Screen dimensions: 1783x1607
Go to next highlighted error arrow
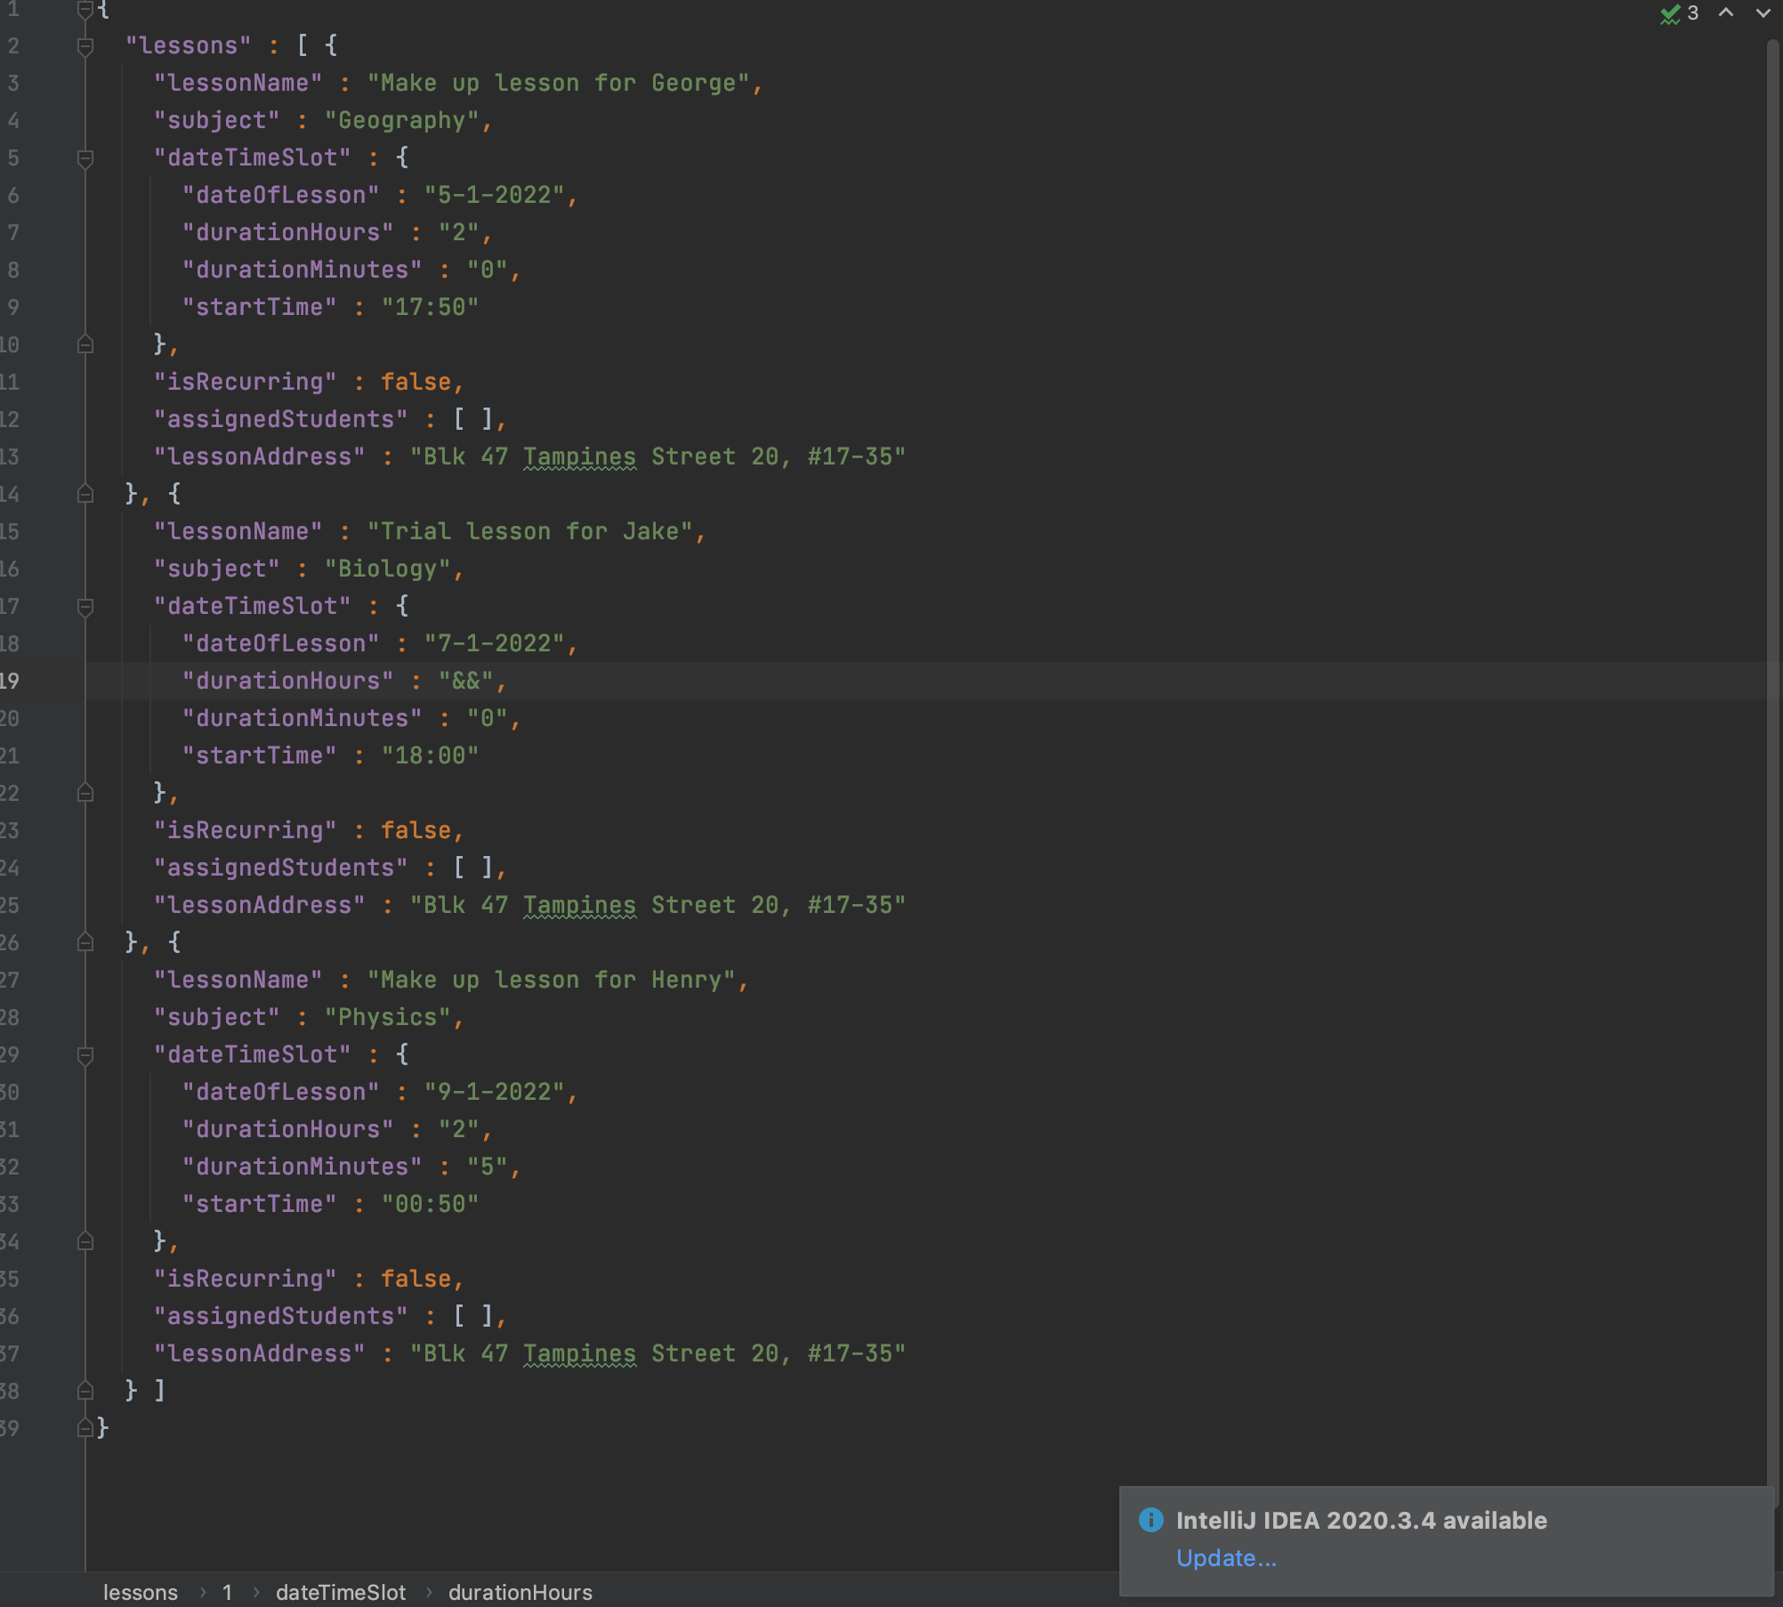click(1762, 12)
